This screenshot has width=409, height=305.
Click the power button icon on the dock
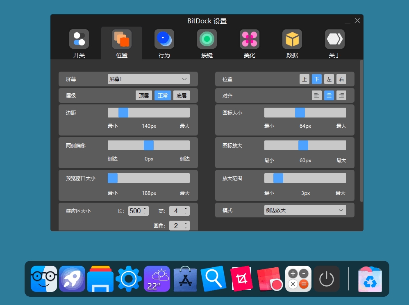pos(327,279)
